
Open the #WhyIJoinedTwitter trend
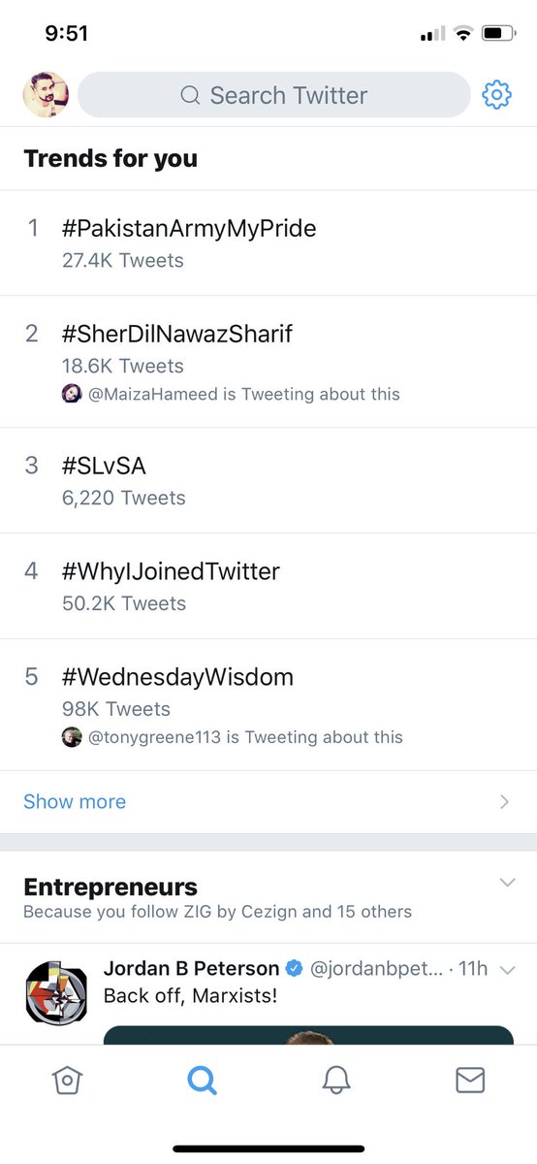coord(268,586)
